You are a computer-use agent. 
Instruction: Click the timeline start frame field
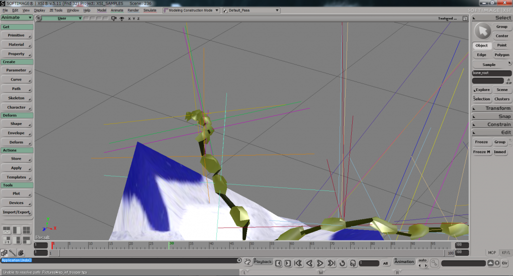[x=41, y=245]
